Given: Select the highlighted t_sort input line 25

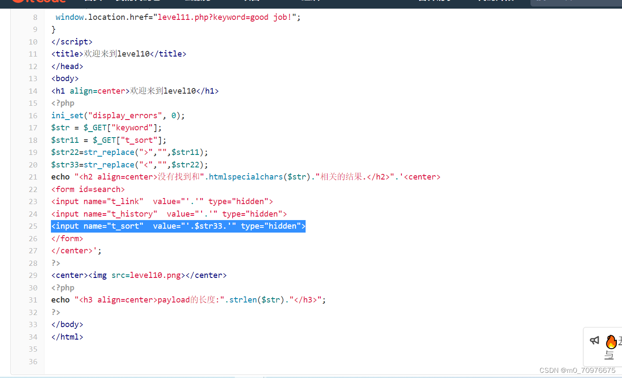Looking at the screenshot, I should 178,226.
